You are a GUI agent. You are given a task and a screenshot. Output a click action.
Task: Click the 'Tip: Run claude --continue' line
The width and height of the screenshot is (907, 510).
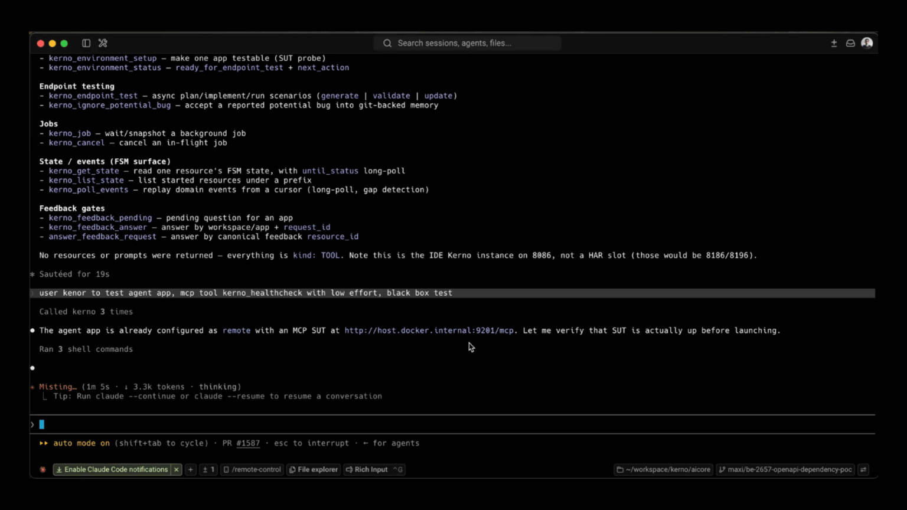(217, 397)
